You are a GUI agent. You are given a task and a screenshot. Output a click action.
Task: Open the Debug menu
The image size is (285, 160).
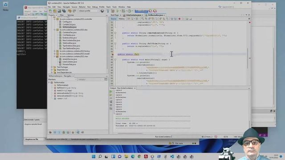[x=95, y=7]
